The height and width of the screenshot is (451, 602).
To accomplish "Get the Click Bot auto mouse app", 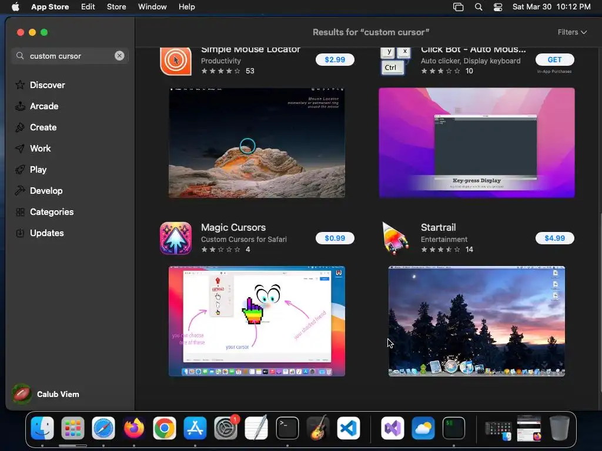I will click(554, 59).
